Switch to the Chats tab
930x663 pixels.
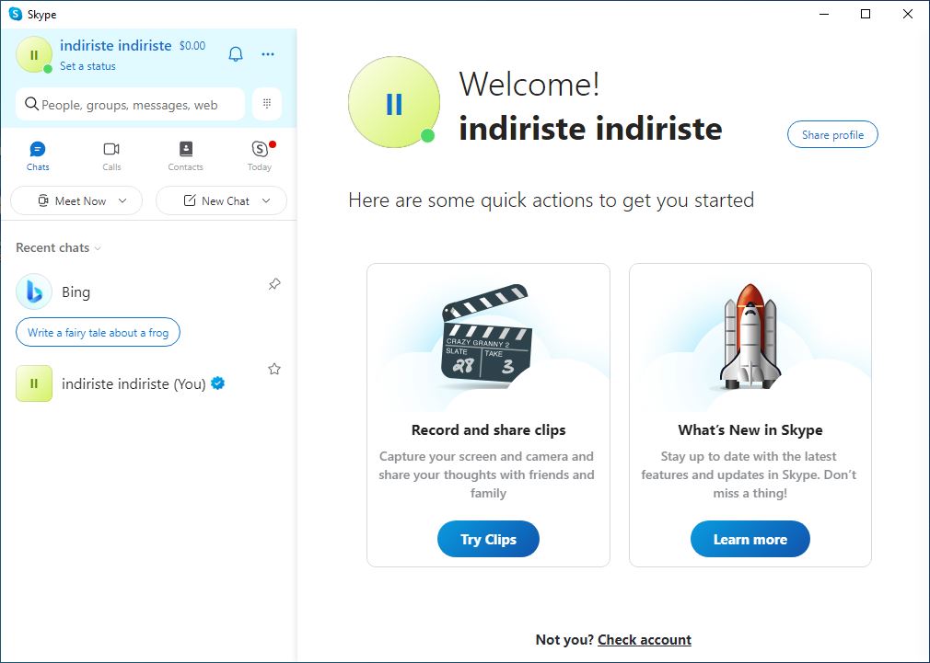click(x=38, y=155)
